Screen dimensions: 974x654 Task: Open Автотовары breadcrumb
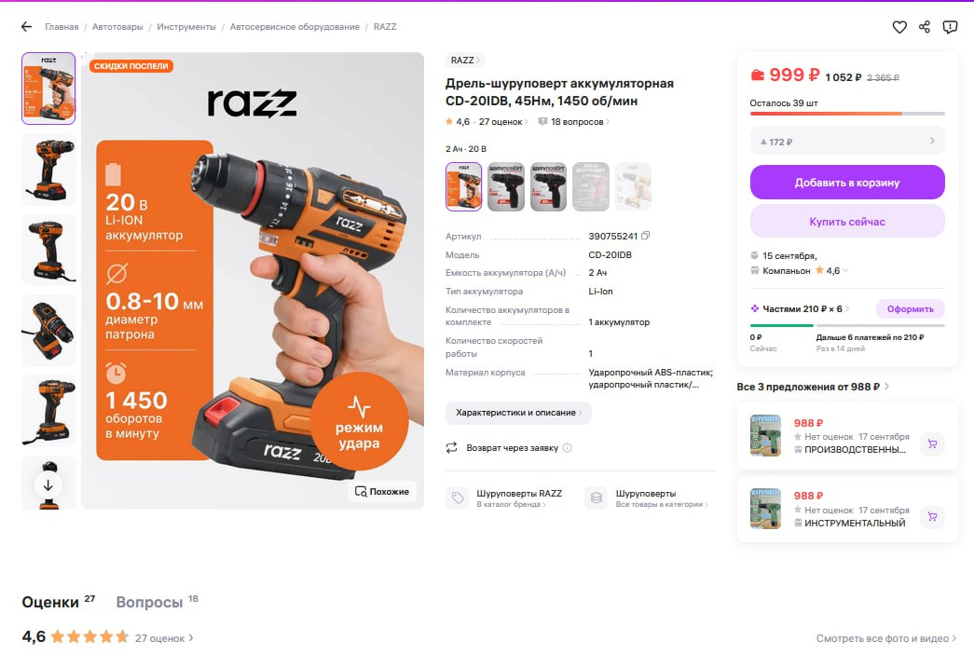[x=117, y=27]
